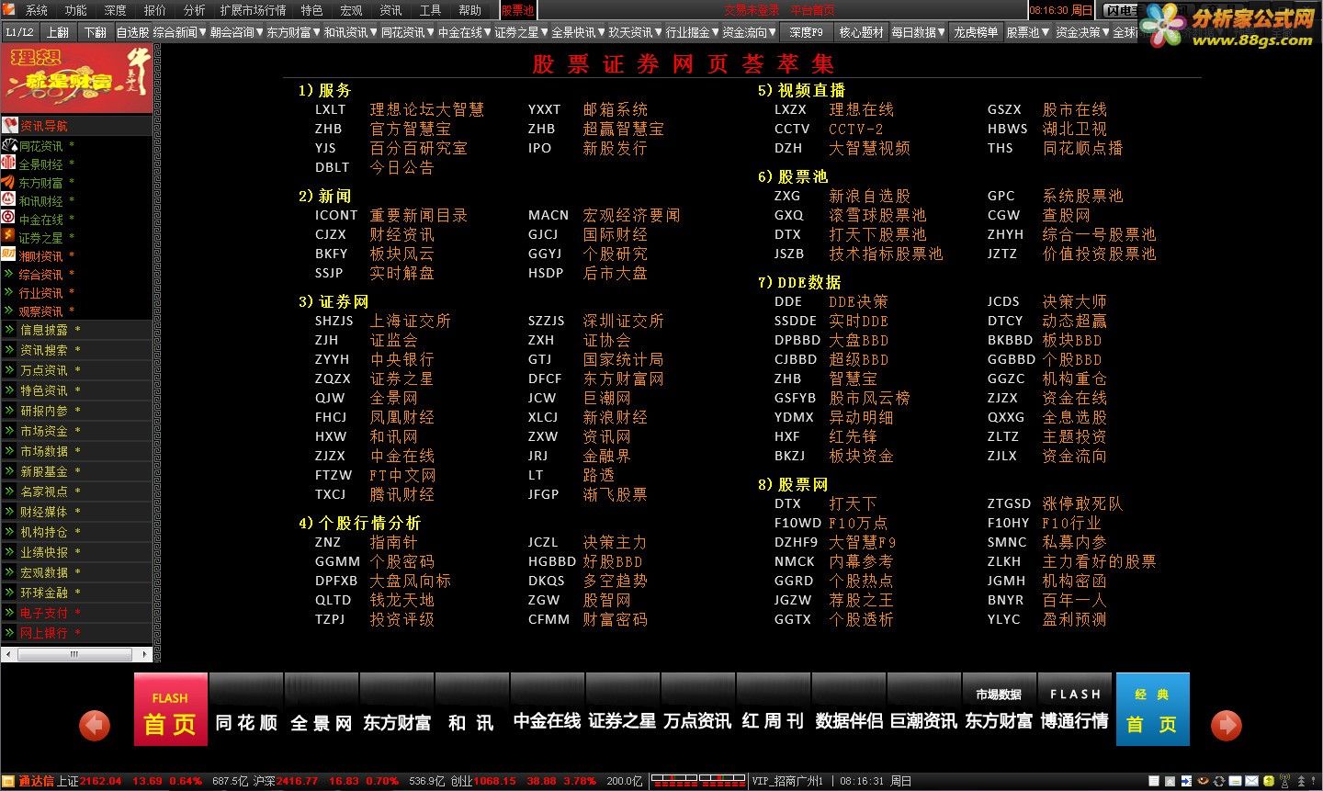Click the 湘财资讯 logo icon in sidebar
The width and height of the screenshot is (1323, 791).
pyautogui.click(x=9, y=255)
